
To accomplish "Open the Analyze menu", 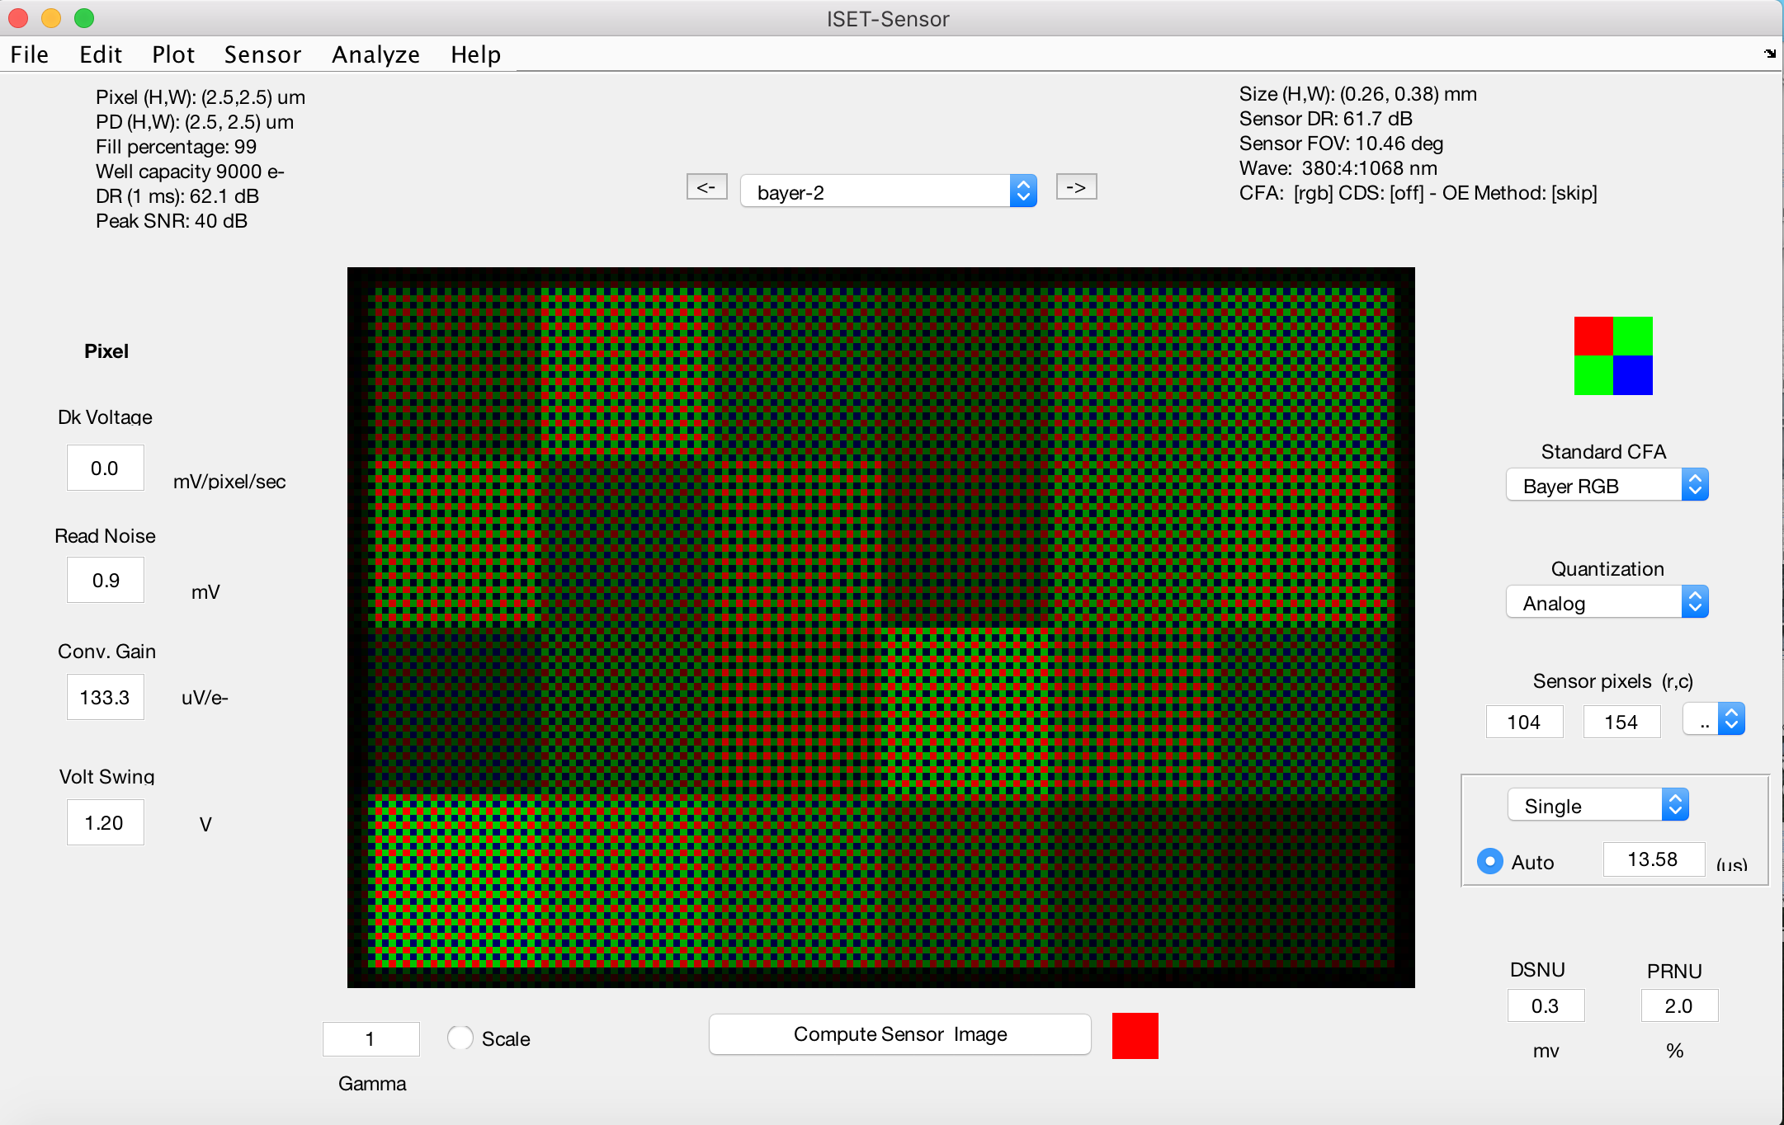I will click(375, 54).
